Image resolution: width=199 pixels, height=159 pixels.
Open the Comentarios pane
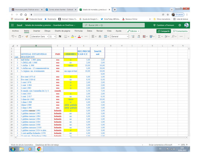click(180, 31)
